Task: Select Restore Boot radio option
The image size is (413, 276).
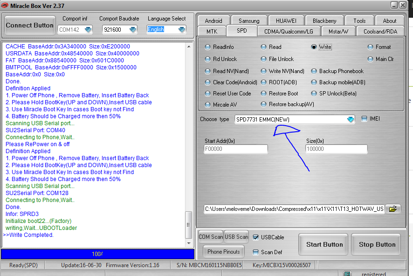Action: tap(263, 94)
